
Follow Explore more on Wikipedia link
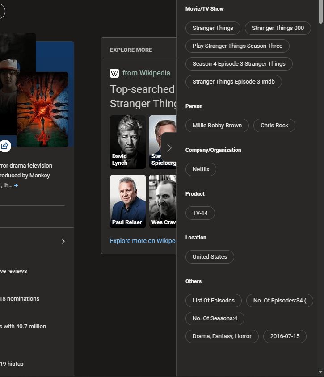point(143,241)
